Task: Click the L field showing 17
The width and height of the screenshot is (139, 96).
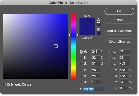Action: point(125,52)
